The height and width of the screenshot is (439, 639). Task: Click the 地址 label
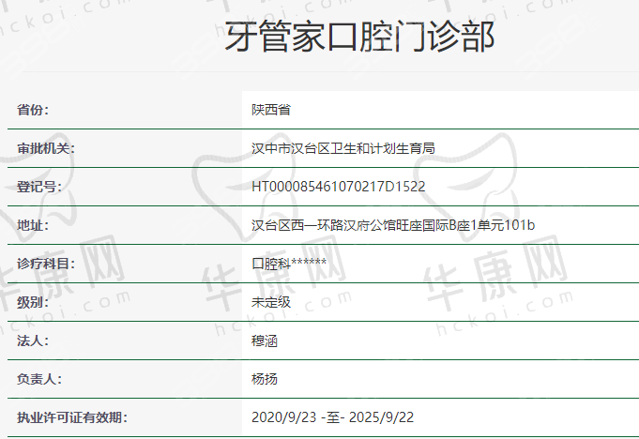(33, 225)
